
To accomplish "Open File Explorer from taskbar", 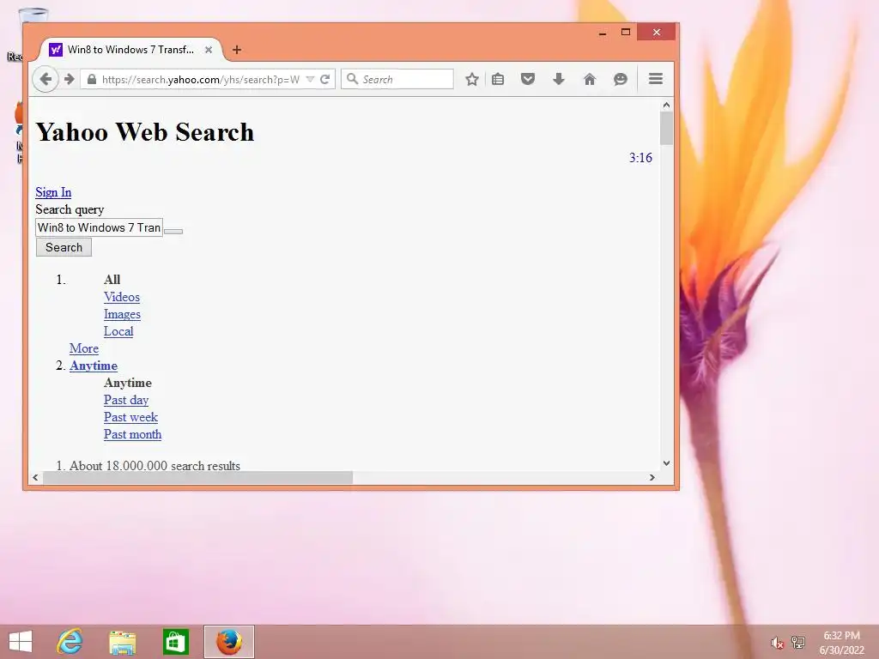I will pos(122,642).
